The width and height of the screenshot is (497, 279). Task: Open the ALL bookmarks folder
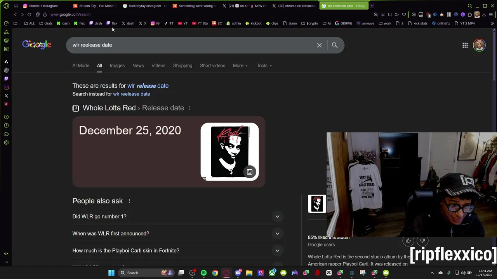coord(29,23)
